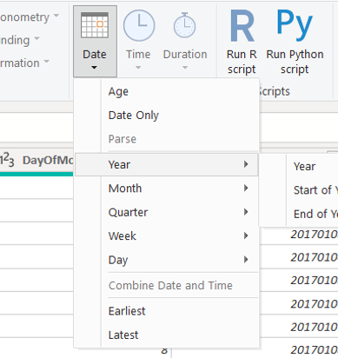The image size is (338, 358).
Task: Click the Time clock icon
Action: (139, 25)
